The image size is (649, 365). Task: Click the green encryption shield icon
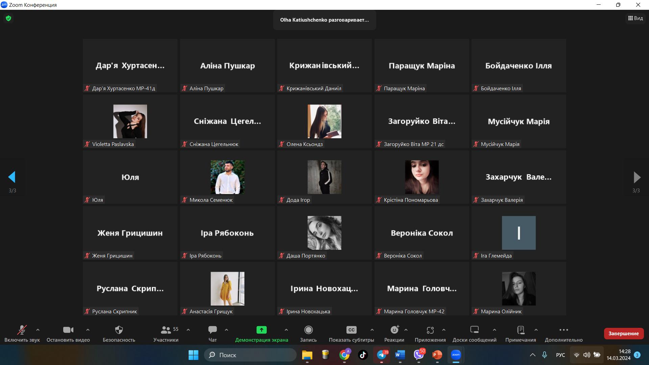point(8,18)
